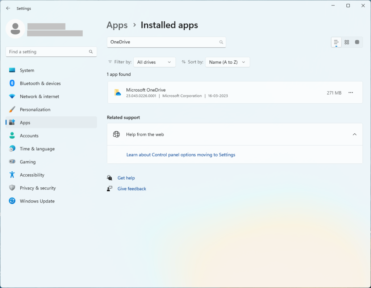Go back using the back arrow

tap(8, 8)
